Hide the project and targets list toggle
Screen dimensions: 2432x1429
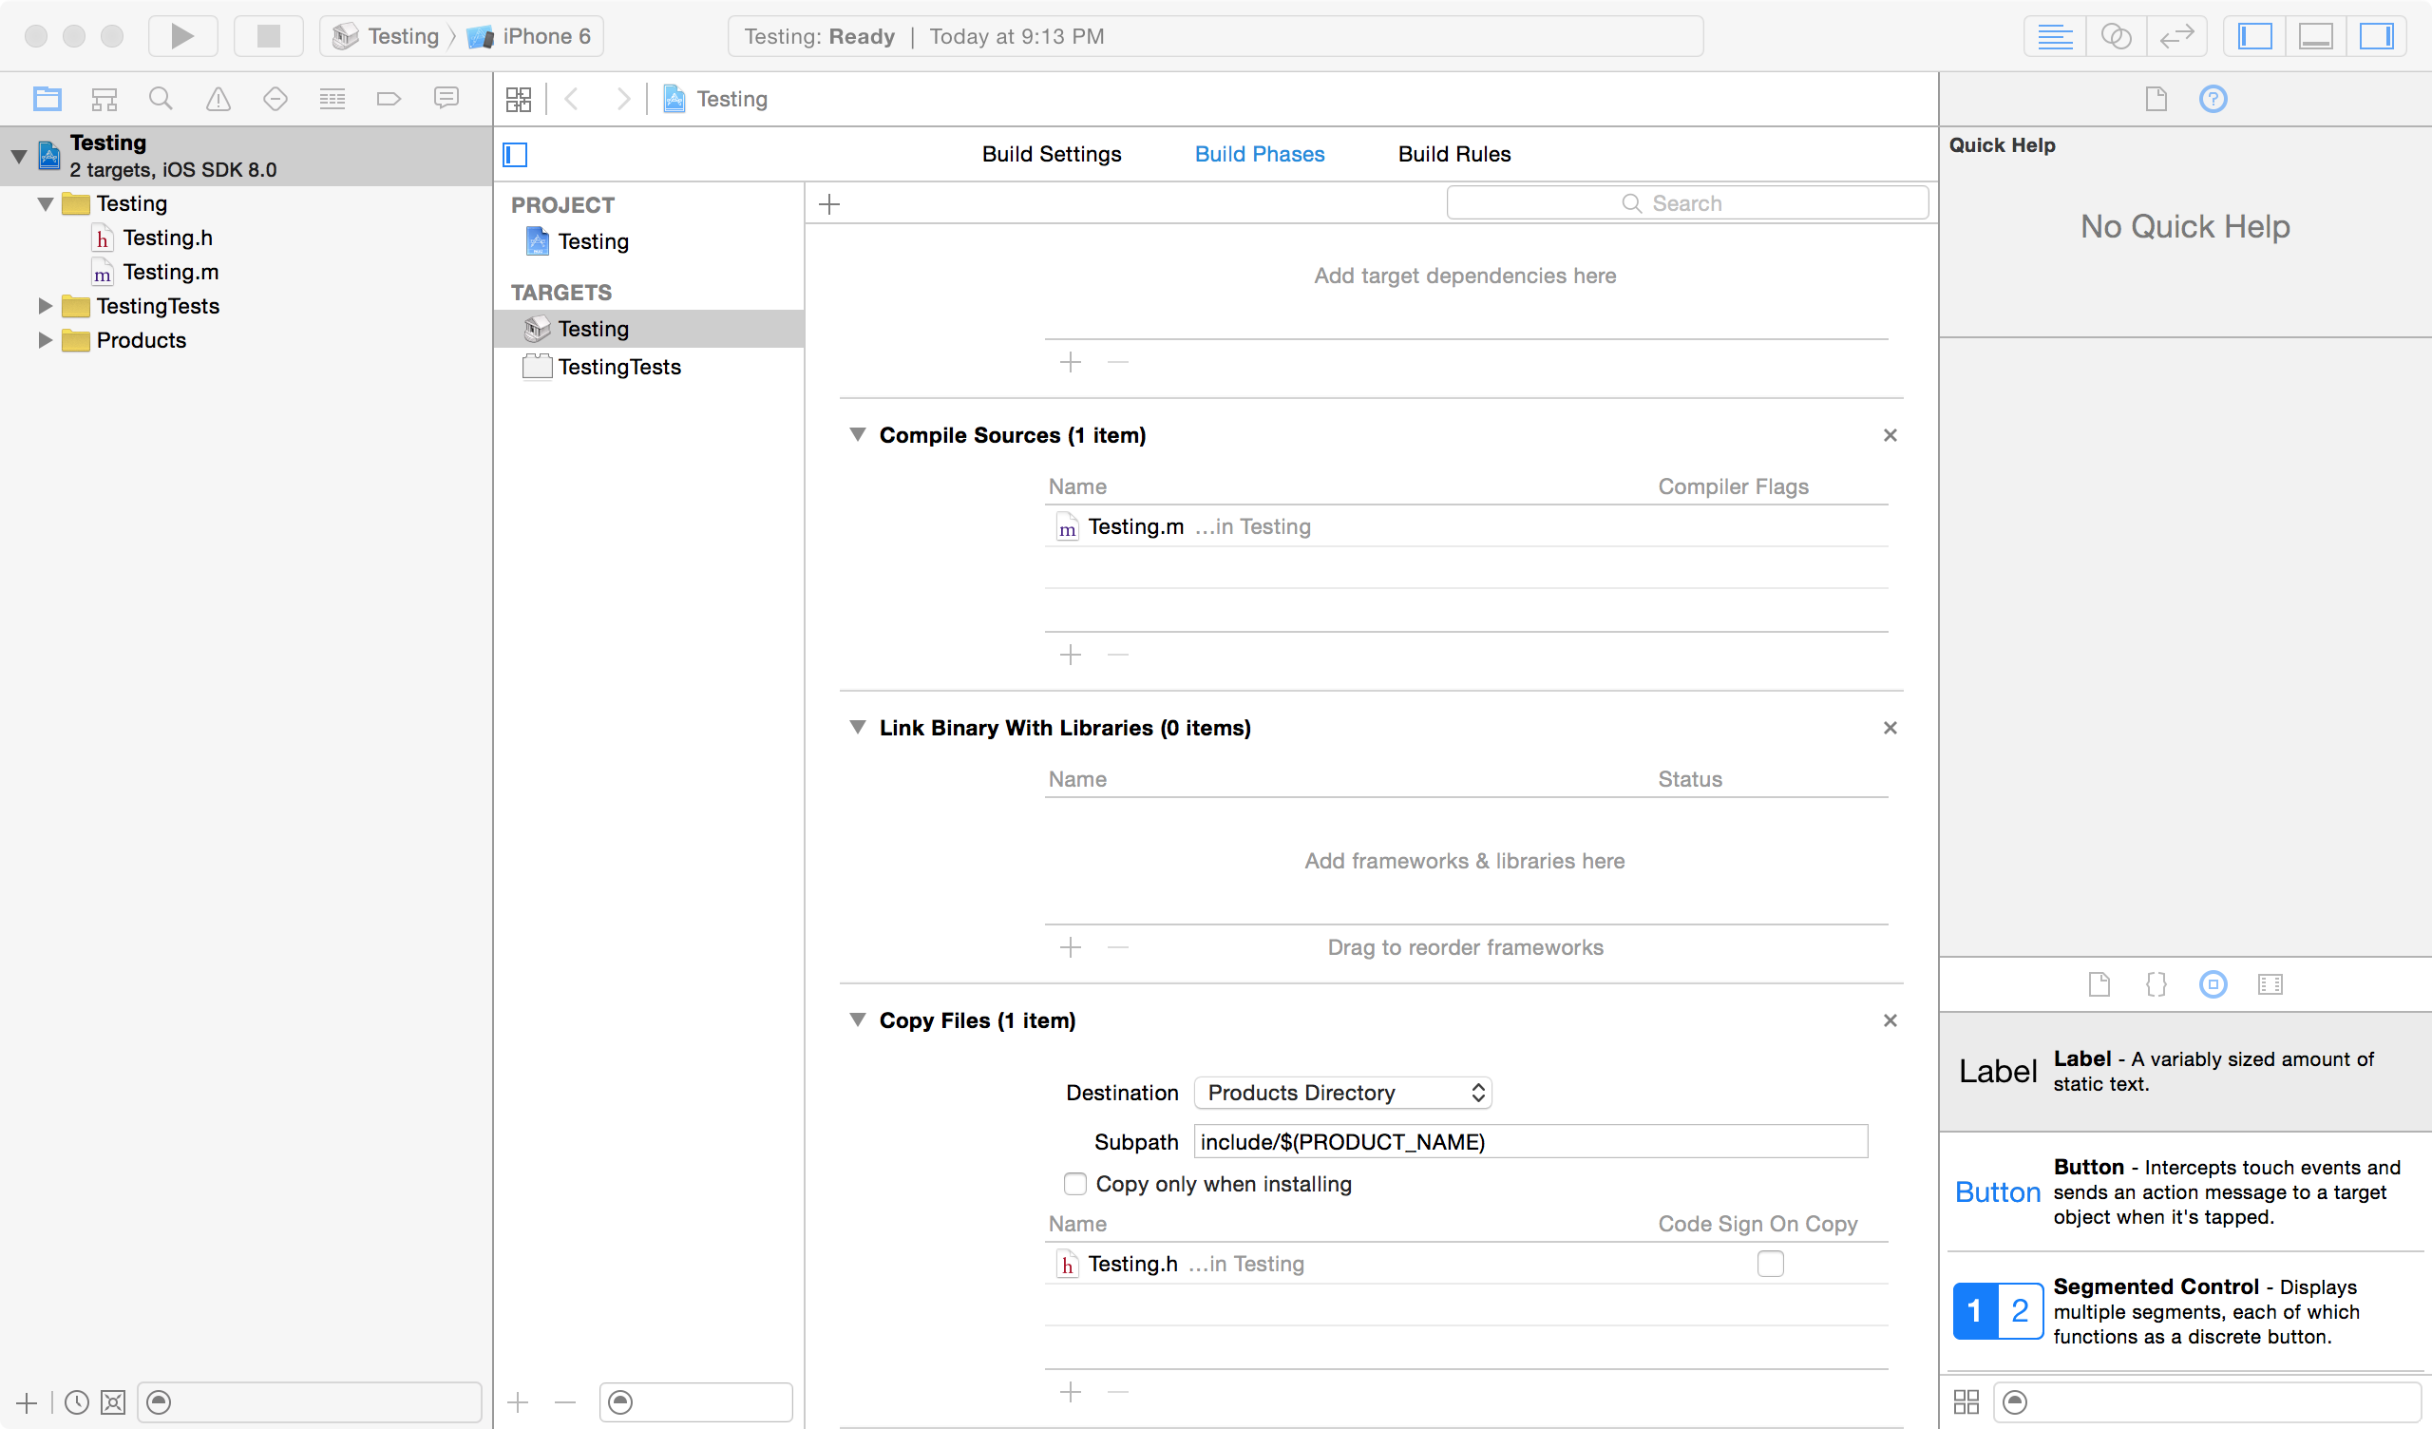[x=515, y=155]
